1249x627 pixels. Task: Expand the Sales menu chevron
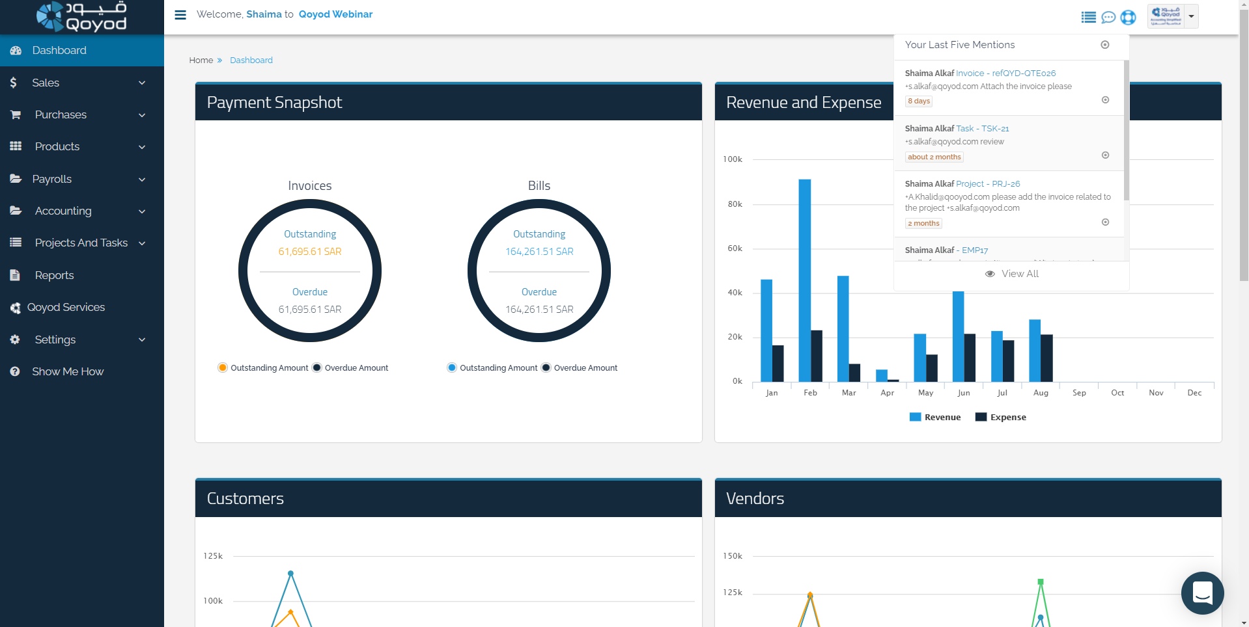point(142,83)
